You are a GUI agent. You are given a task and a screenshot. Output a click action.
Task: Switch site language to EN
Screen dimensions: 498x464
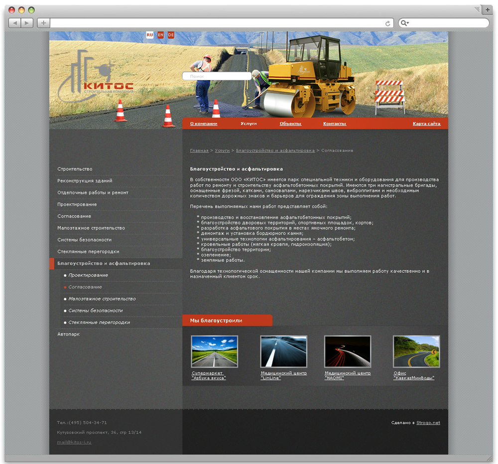click(x=160, y=35)
